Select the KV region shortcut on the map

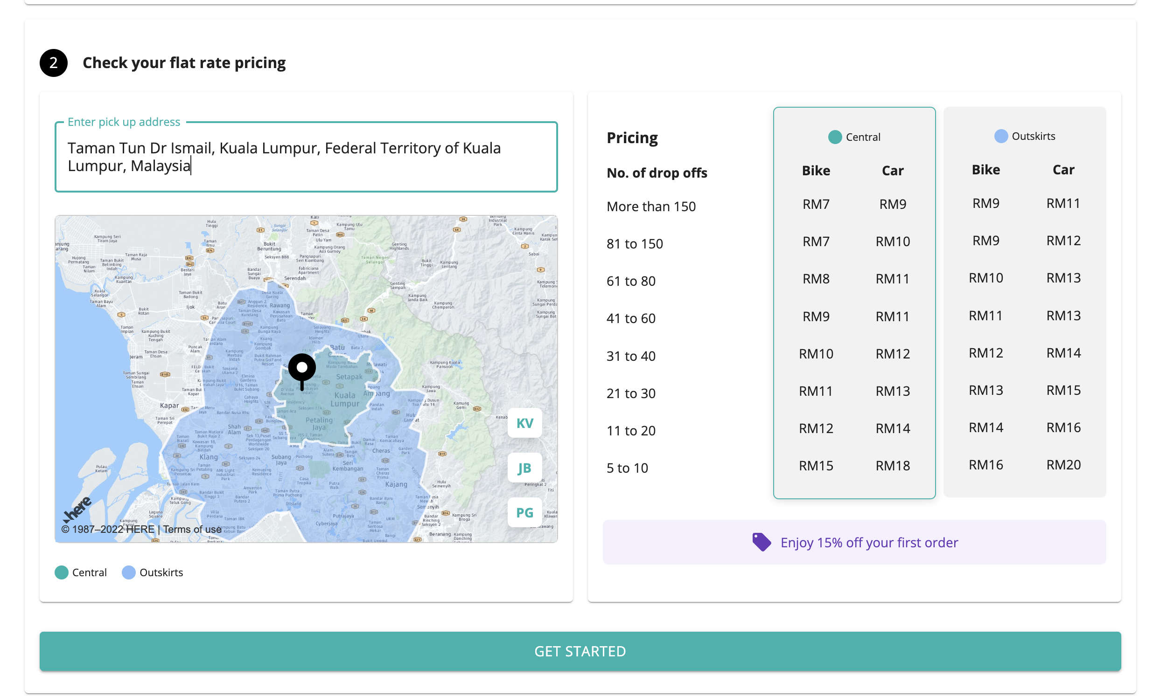point(524,422)
